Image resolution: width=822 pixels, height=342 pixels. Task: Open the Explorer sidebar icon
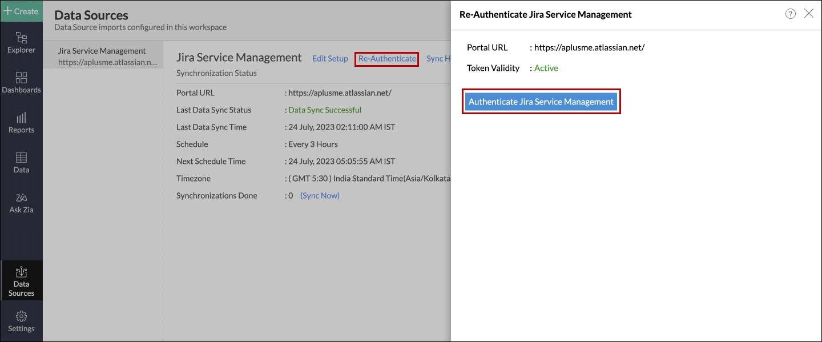pos(21,43)
